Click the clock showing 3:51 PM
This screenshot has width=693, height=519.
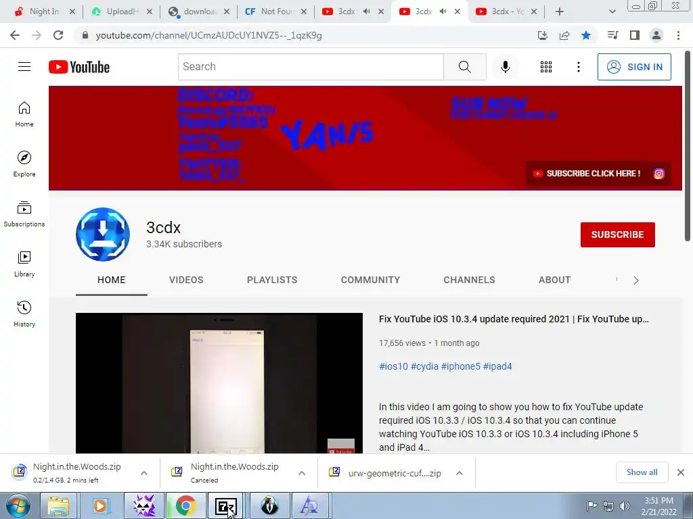tap(658, 501)
